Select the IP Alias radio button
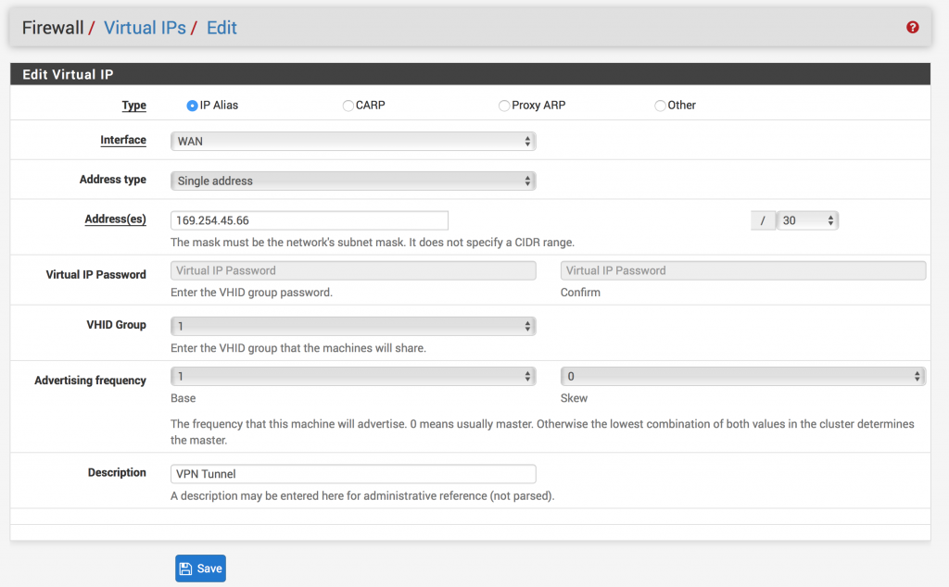Viewport: 949px width, 587px height. [192, 106]
